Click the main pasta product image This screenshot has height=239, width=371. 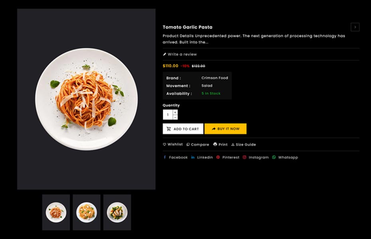coord(86,99)
